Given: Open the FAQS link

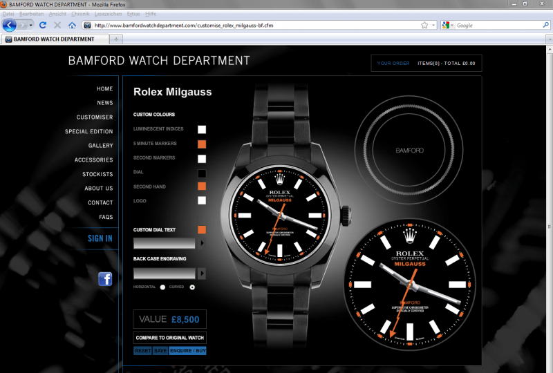Looking at the screenshot, I should 106,217.
